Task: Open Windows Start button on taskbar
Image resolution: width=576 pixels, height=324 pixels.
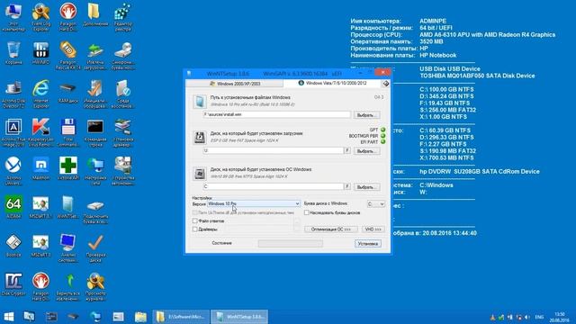Action: [9, 316]
